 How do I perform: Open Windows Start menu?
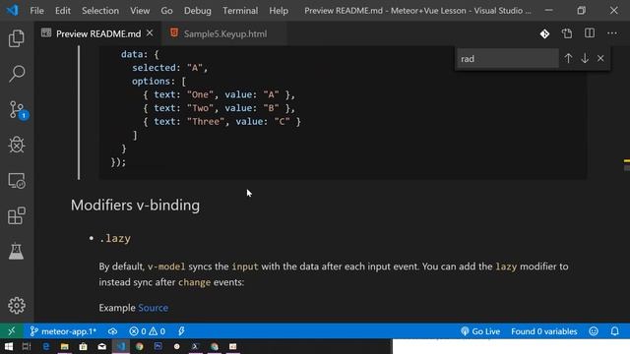click(x=9, y=346)
